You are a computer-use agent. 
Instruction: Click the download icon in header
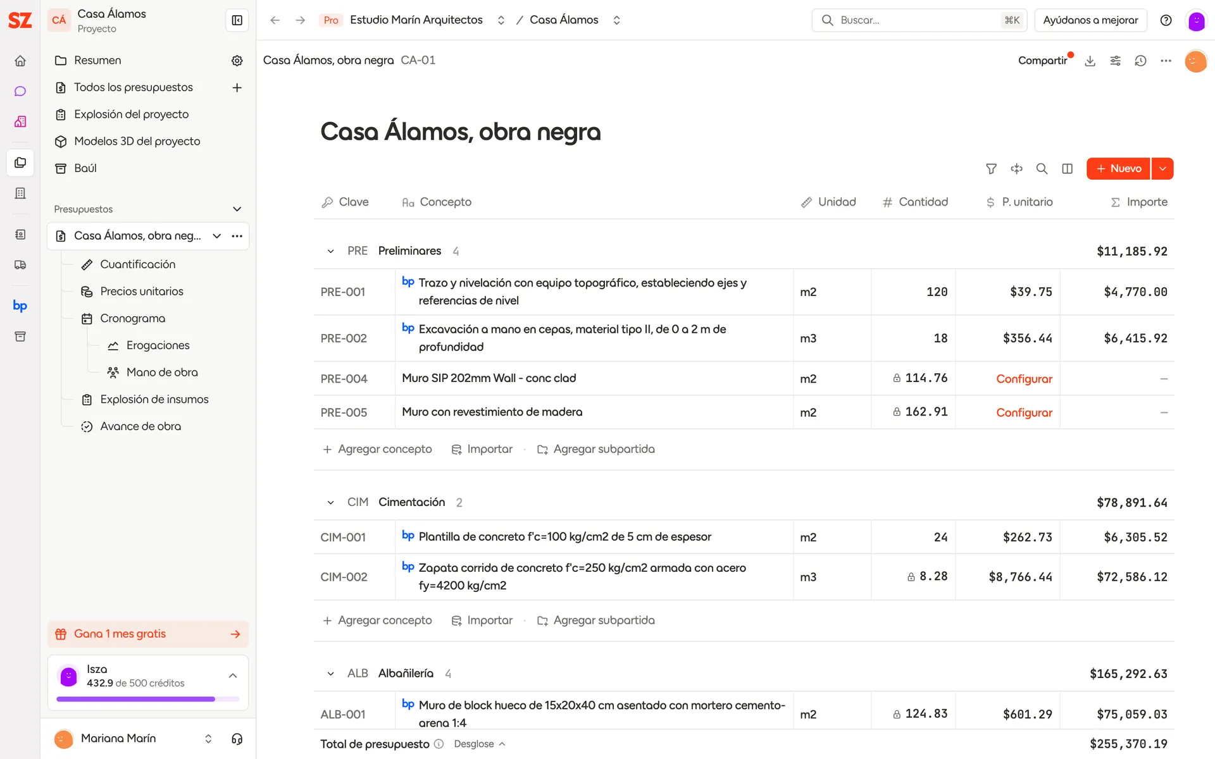pyautogui.click(x=1090, y=61)
